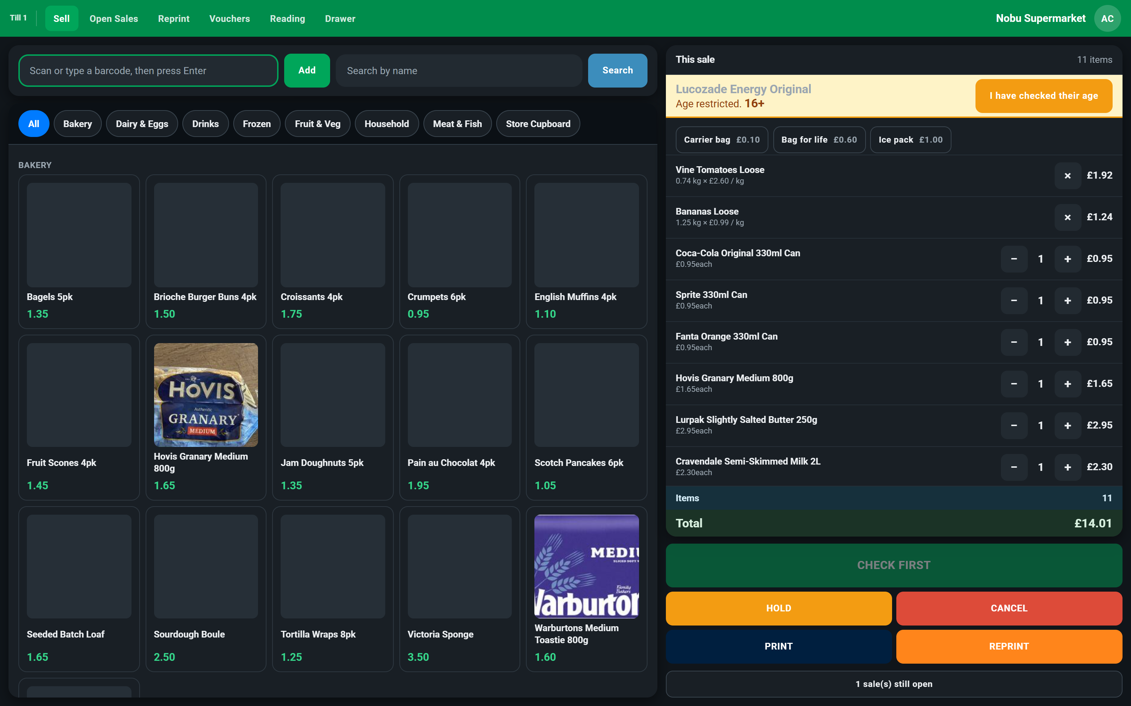Decrease Hovis Granary Medium 800g quantity
The width and height of the screenshot is (1131, 706).
(1014, 384)
